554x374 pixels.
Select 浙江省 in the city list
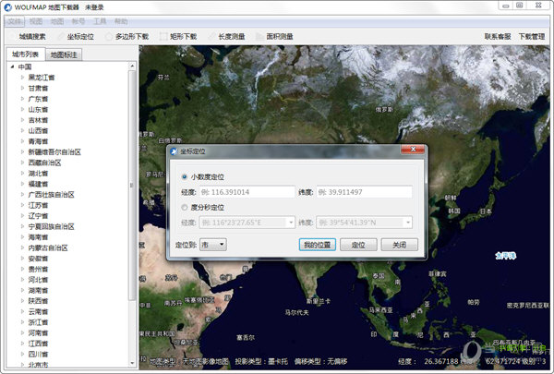pos(38,322)
